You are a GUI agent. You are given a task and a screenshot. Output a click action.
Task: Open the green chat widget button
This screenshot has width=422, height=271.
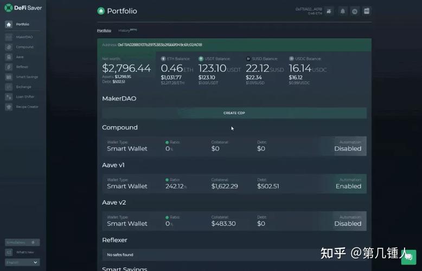pyautogui.click(x=408, y=257)
